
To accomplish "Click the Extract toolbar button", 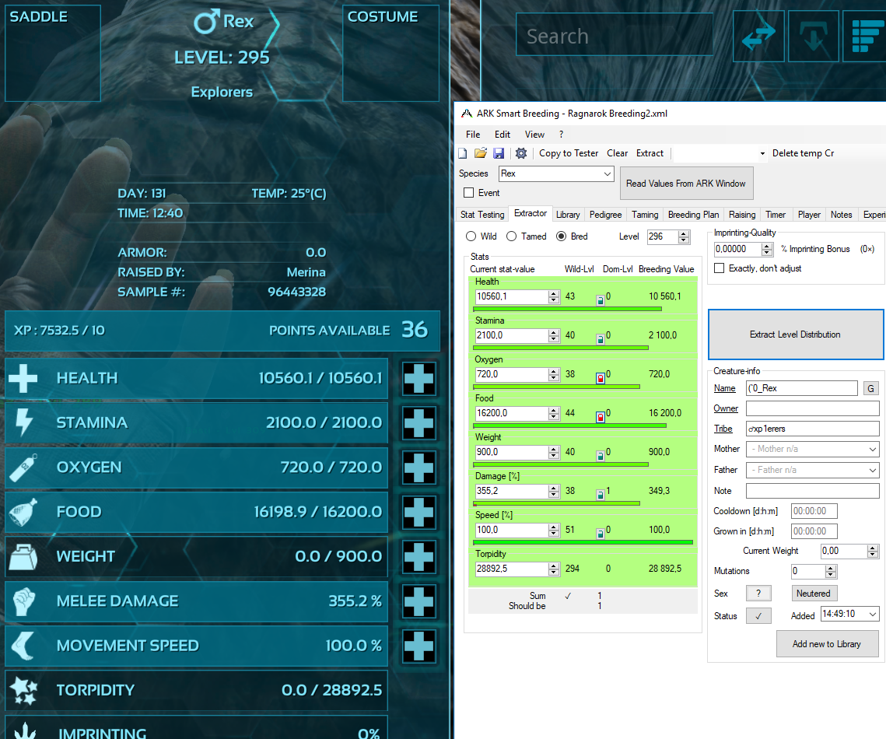I will tap(650, 153).
